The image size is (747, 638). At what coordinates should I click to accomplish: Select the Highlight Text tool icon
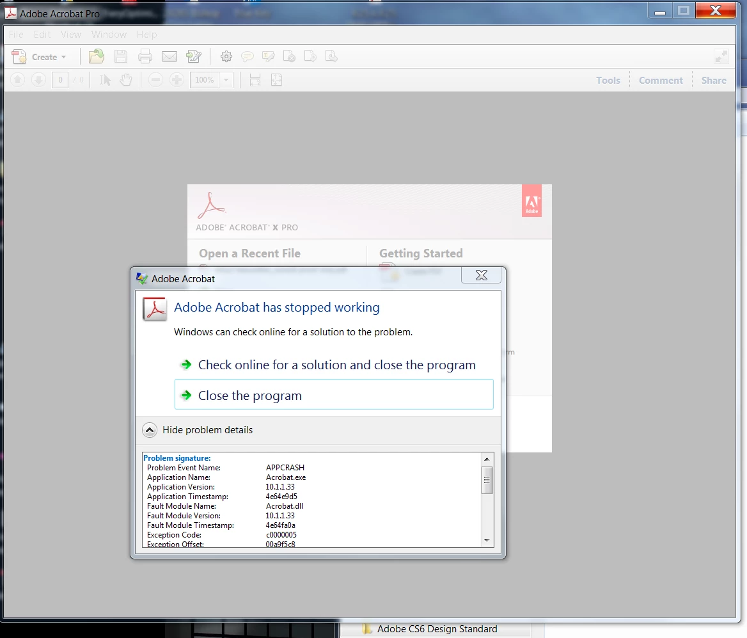[268, 57]
